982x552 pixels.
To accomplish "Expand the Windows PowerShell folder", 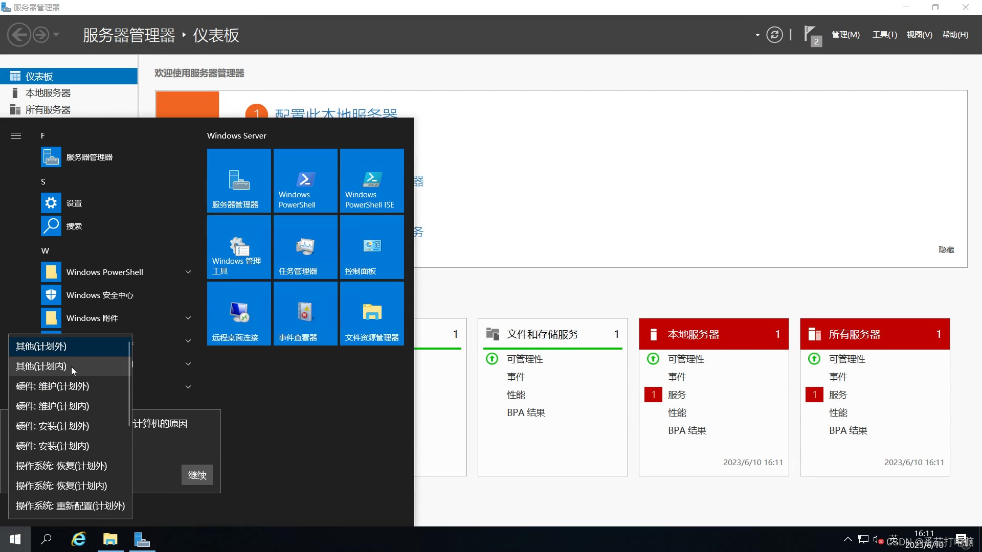I will click(x=188, y=272).
